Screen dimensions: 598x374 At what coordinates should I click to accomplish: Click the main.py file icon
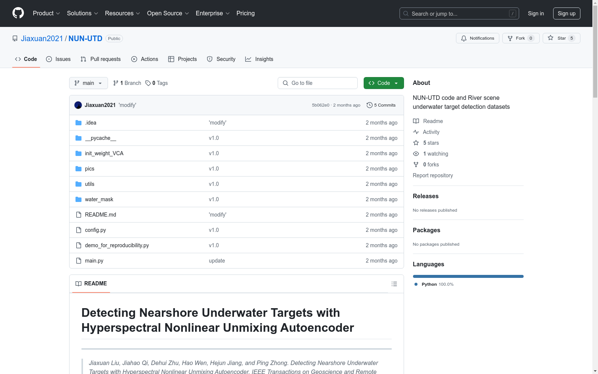coord(78,261)
